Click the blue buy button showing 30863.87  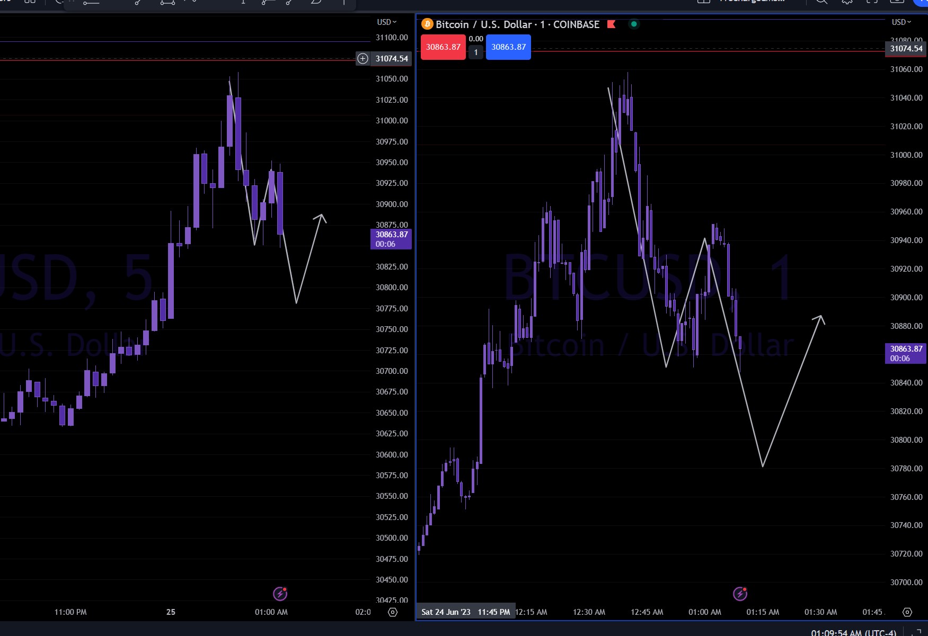508,47
